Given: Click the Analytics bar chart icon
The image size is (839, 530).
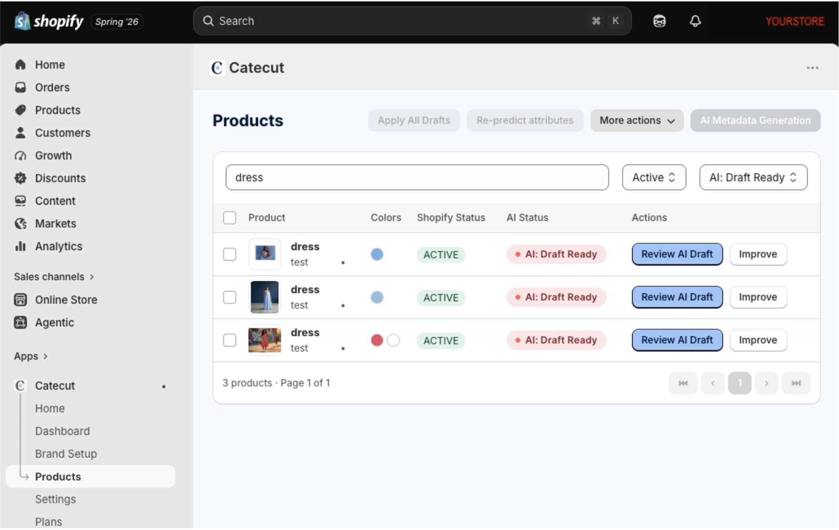Looking at the screenshot, I should [20, 246].
